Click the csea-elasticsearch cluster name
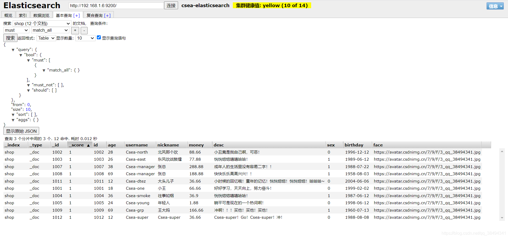 click(205, 6)
